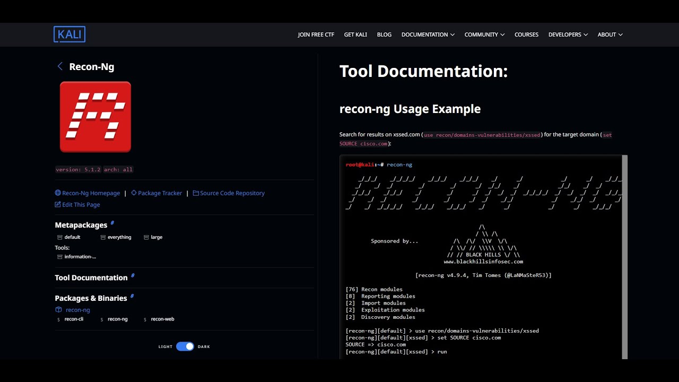The width and height of the screenshot is (679, 382).
Task: Click the archive icon next to everything metapackage
Action: point(103,237)
